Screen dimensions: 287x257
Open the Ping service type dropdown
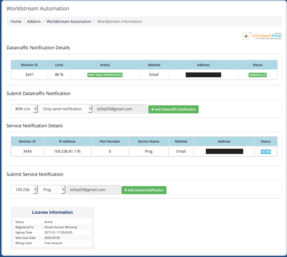(52, 189)
